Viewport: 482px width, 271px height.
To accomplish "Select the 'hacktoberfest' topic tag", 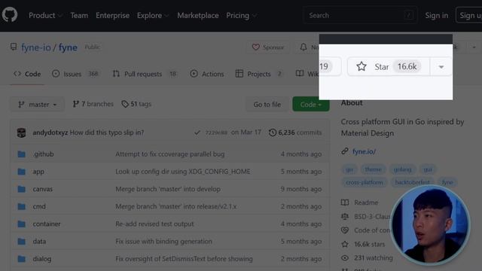I will coord(412,182).
